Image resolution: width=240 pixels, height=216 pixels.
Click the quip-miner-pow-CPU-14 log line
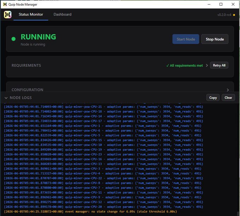coord(103,116)
